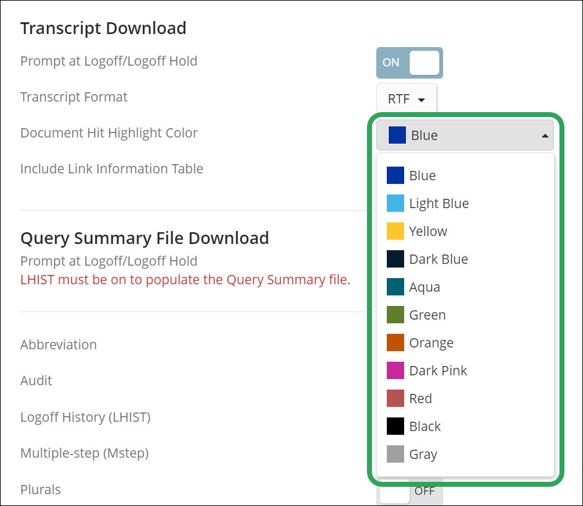Click the Multiple-step (Mstep) label

(x=84, y=453)
